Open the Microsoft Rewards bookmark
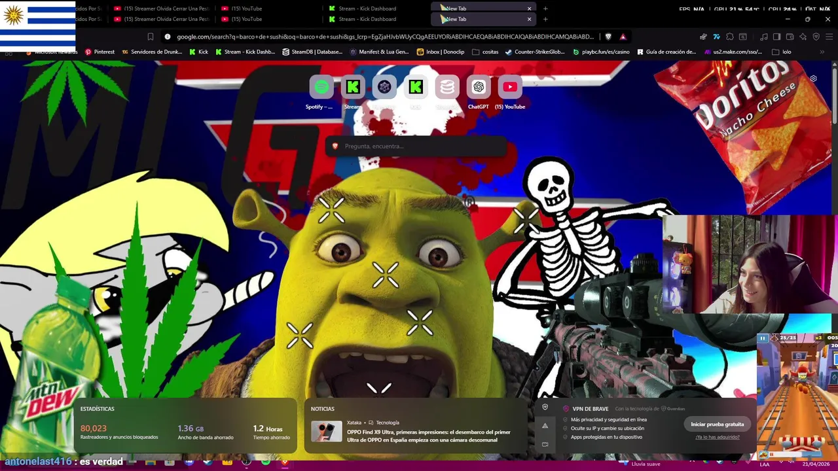838x471 pixels. [x=51, y=52]
